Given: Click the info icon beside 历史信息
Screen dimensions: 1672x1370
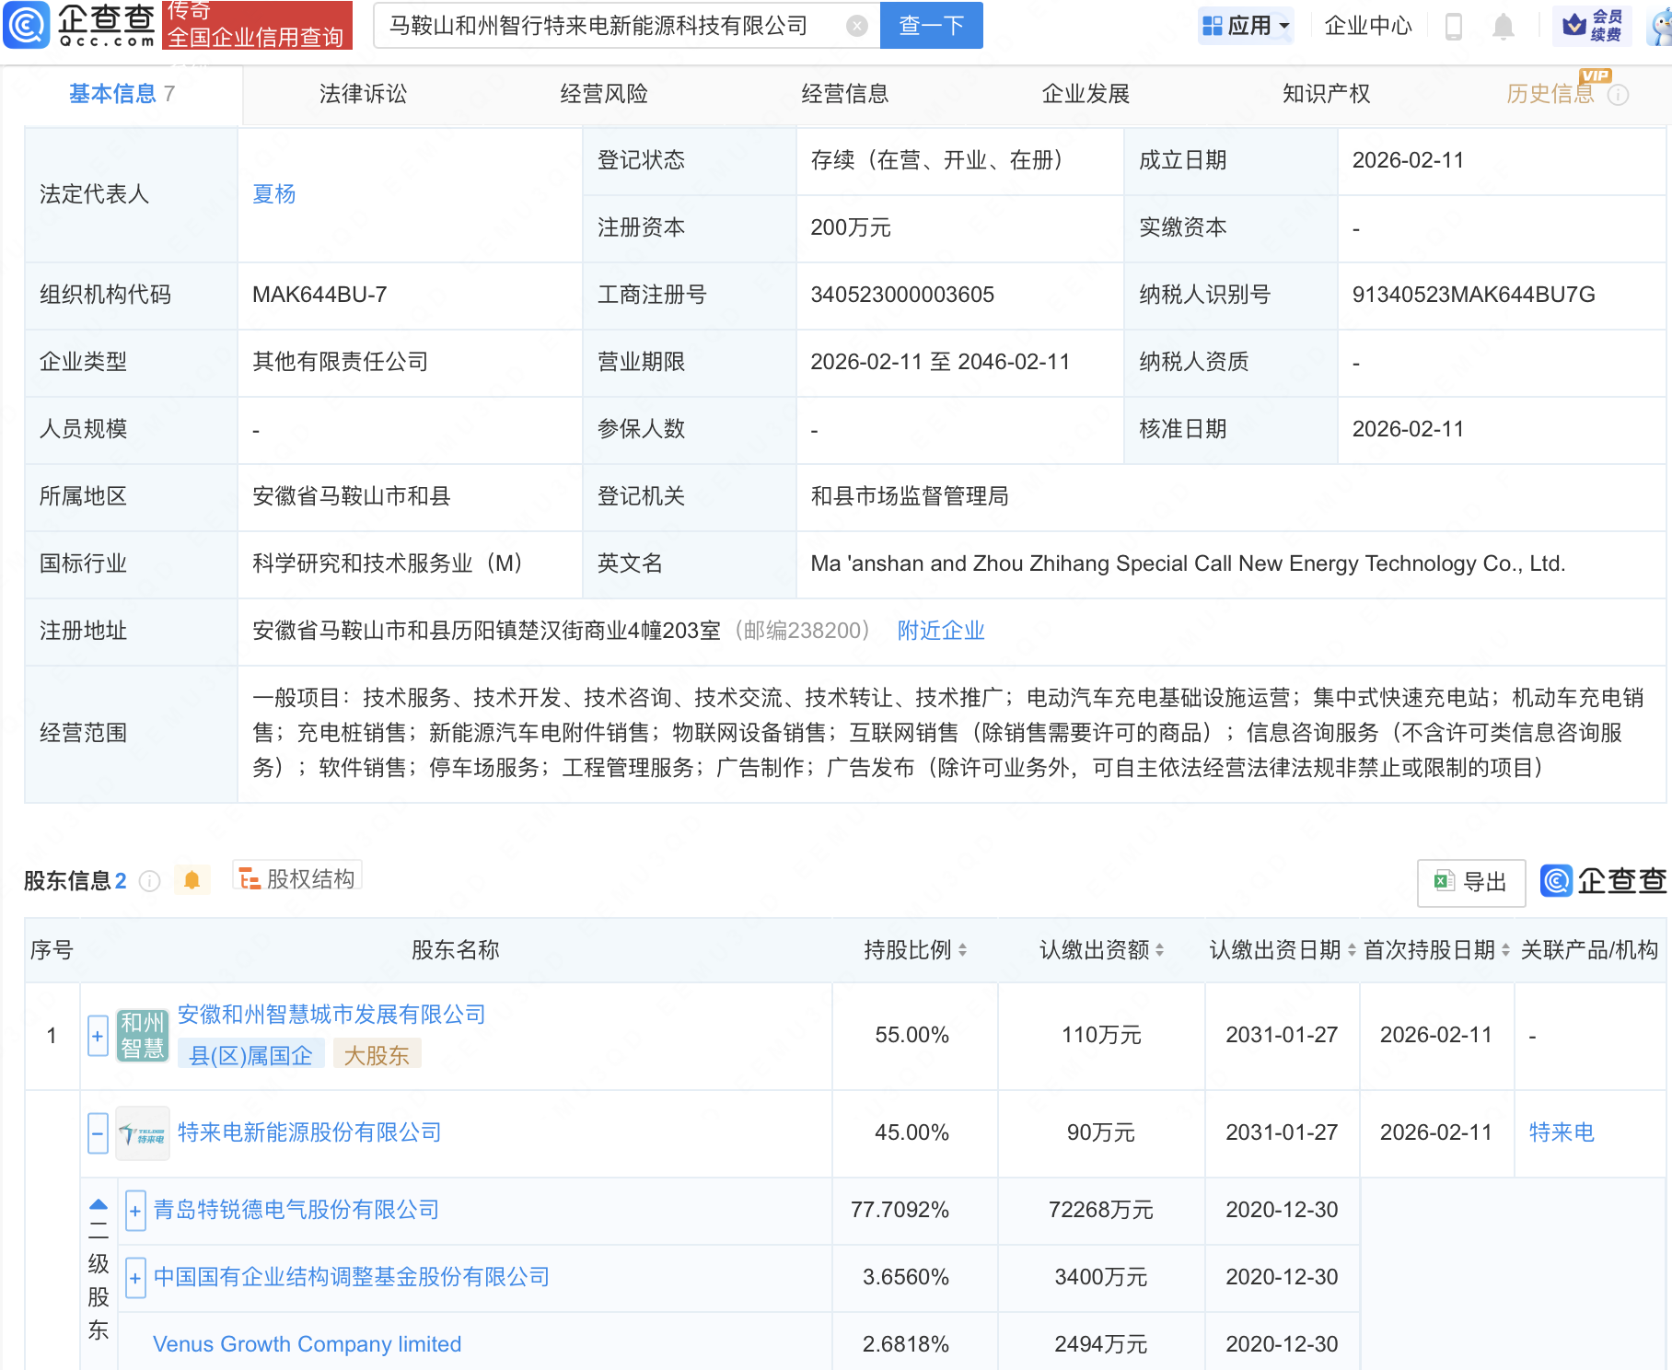Looking at the screenshot, I should (x=1618, y=95).
